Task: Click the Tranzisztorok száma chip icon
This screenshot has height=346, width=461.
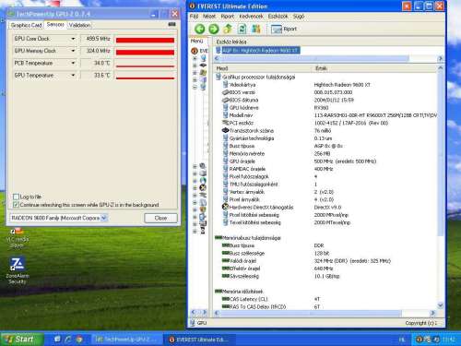Action: pyautogui.click(x=225, y=130)
